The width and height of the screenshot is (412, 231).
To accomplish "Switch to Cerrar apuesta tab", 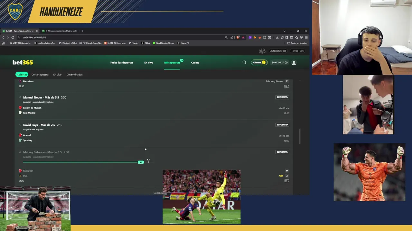I will click(40, 74).
